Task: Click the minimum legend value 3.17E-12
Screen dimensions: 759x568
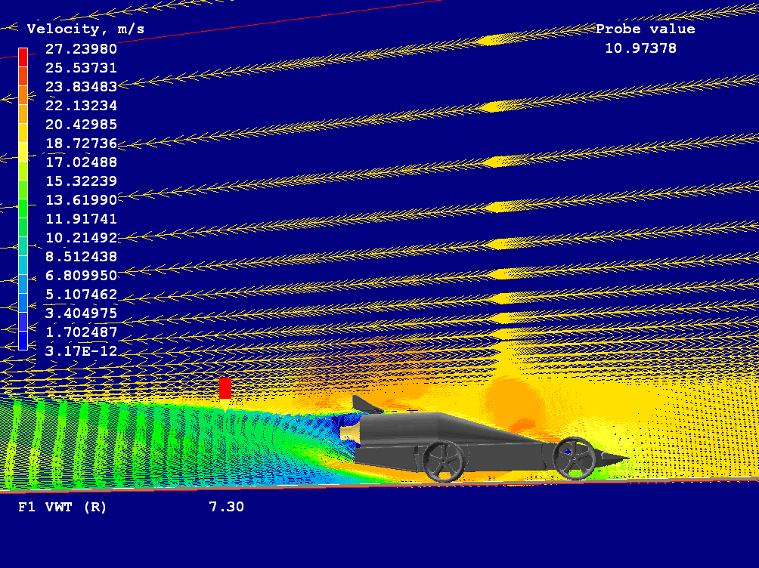Action: point(81,351)
